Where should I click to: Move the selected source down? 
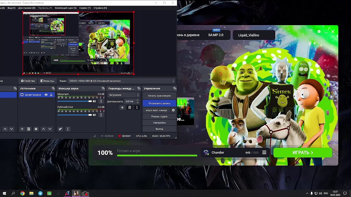(50, 129)
